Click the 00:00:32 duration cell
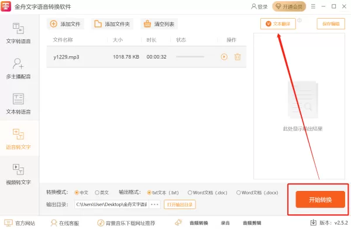351x229 pixels. pyautogui.click(x=156, y=57)
